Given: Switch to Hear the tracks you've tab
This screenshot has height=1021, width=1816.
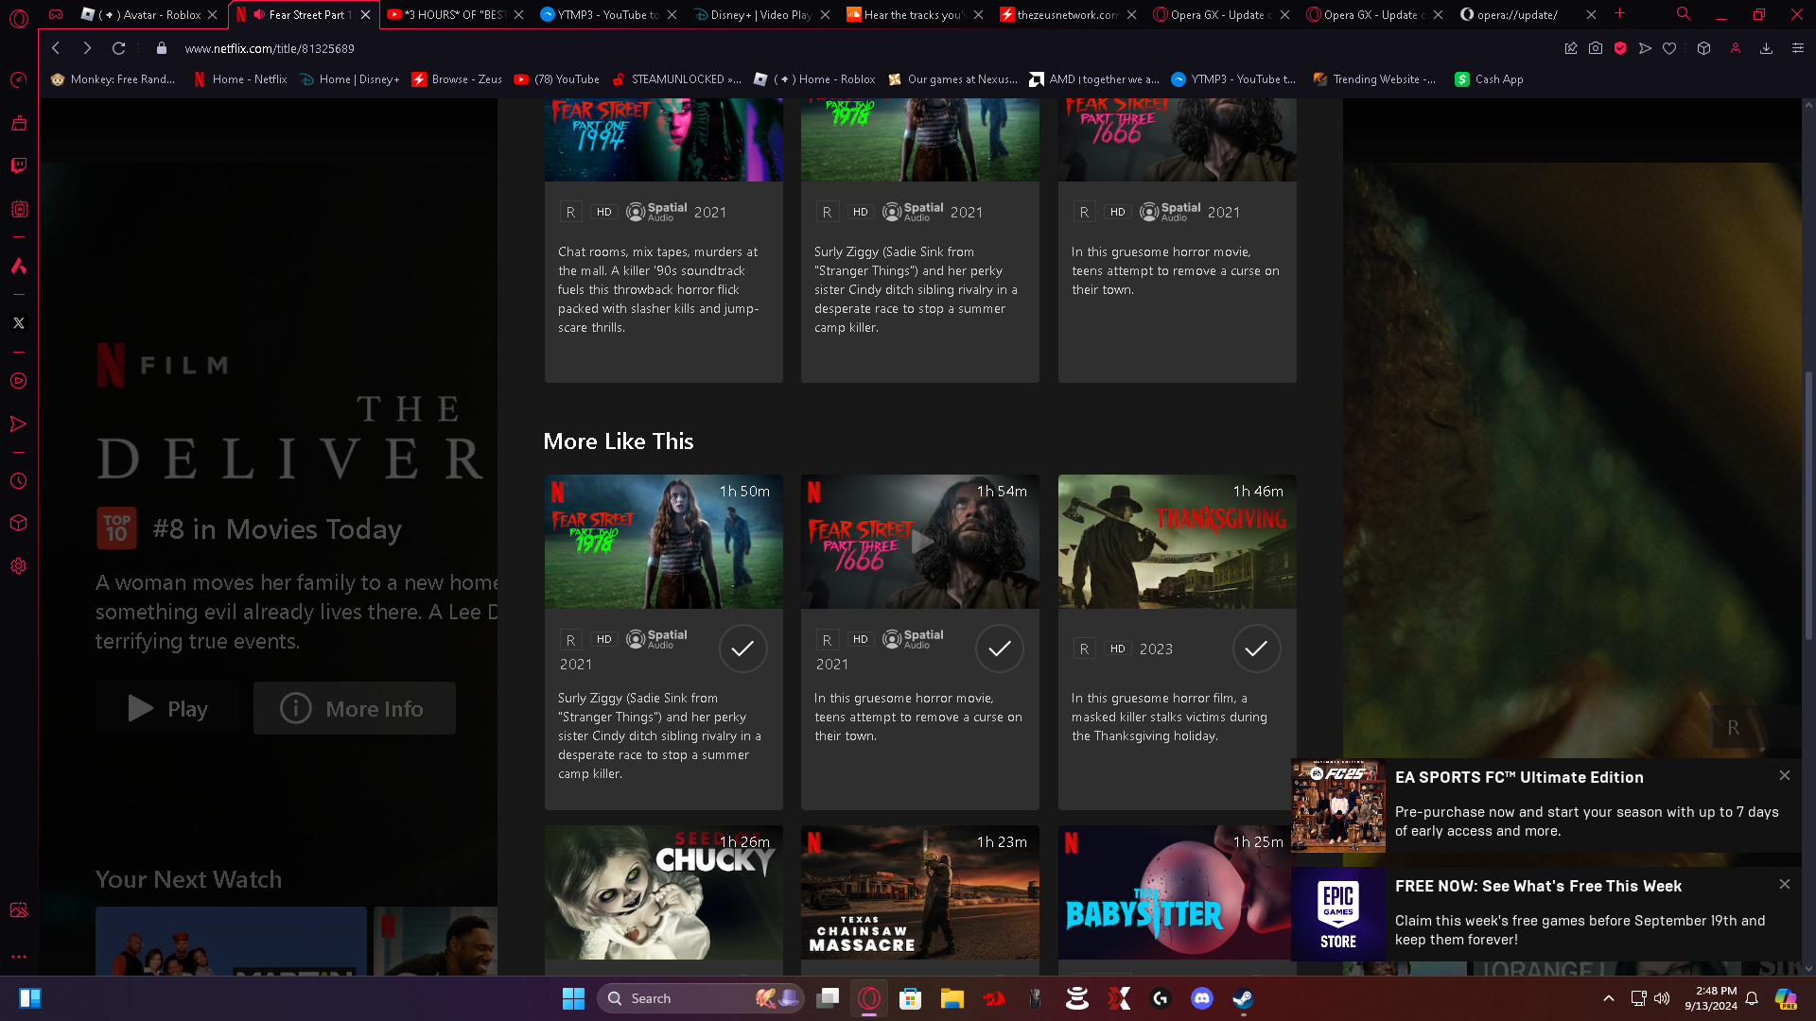Looking at the screenshot, I should coord(915,15).
